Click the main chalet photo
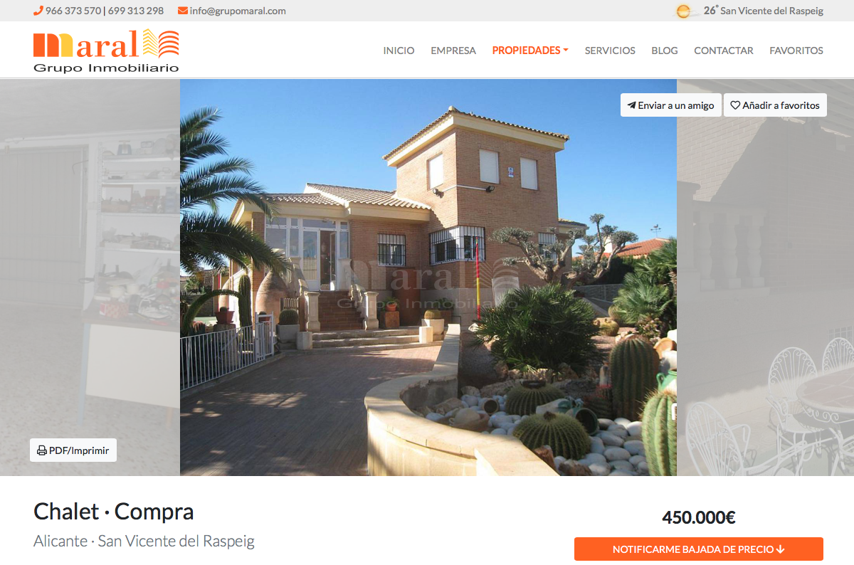 [428, 278]
